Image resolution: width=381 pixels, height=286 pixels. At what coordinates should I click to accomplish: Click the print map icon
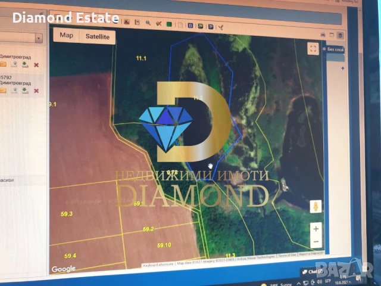coord(323,35)
